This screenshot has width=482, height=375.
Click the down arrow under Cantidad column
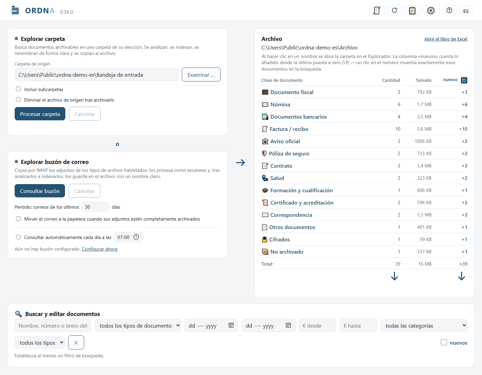(395, 276)
